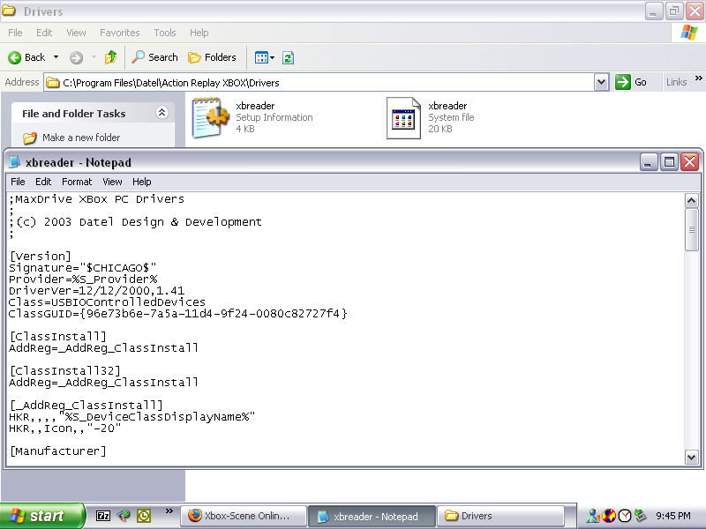This screenshot has height=529, width=706.
Task: Click the quick launch network-style icon
Action: tap(124, 516)
